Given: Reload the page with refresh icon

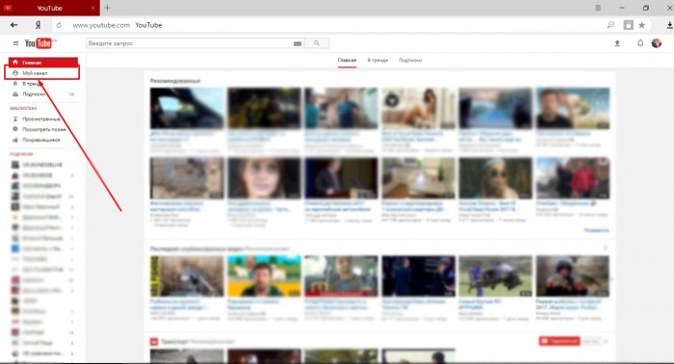Looking at the screenshot, I should tap(59, 25).
